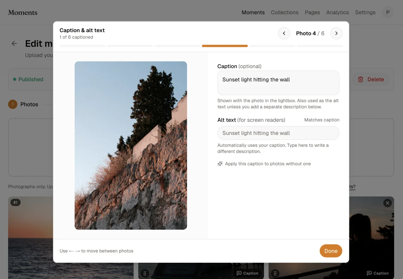Open the Moments nav item
This screenshot has width=403, height=279.
pos(253,12)
